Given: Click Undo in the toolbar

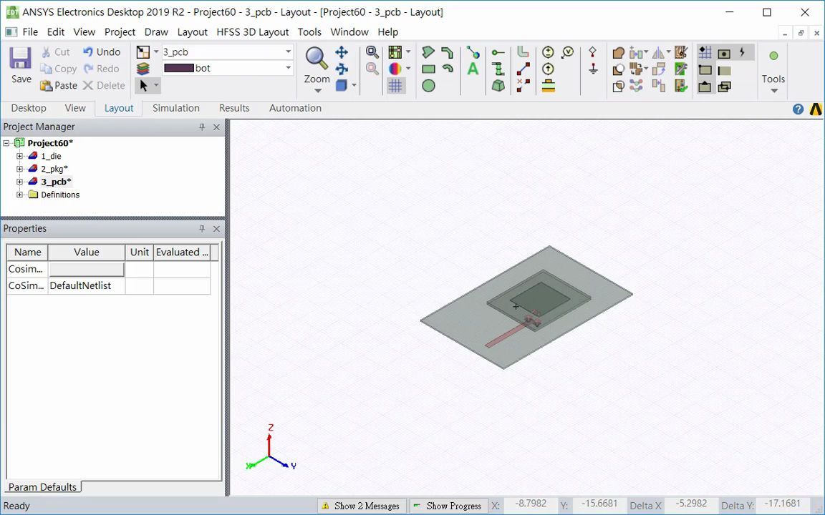Looking at the screenshot, I should pyautogui.click(x=102, y=52).
